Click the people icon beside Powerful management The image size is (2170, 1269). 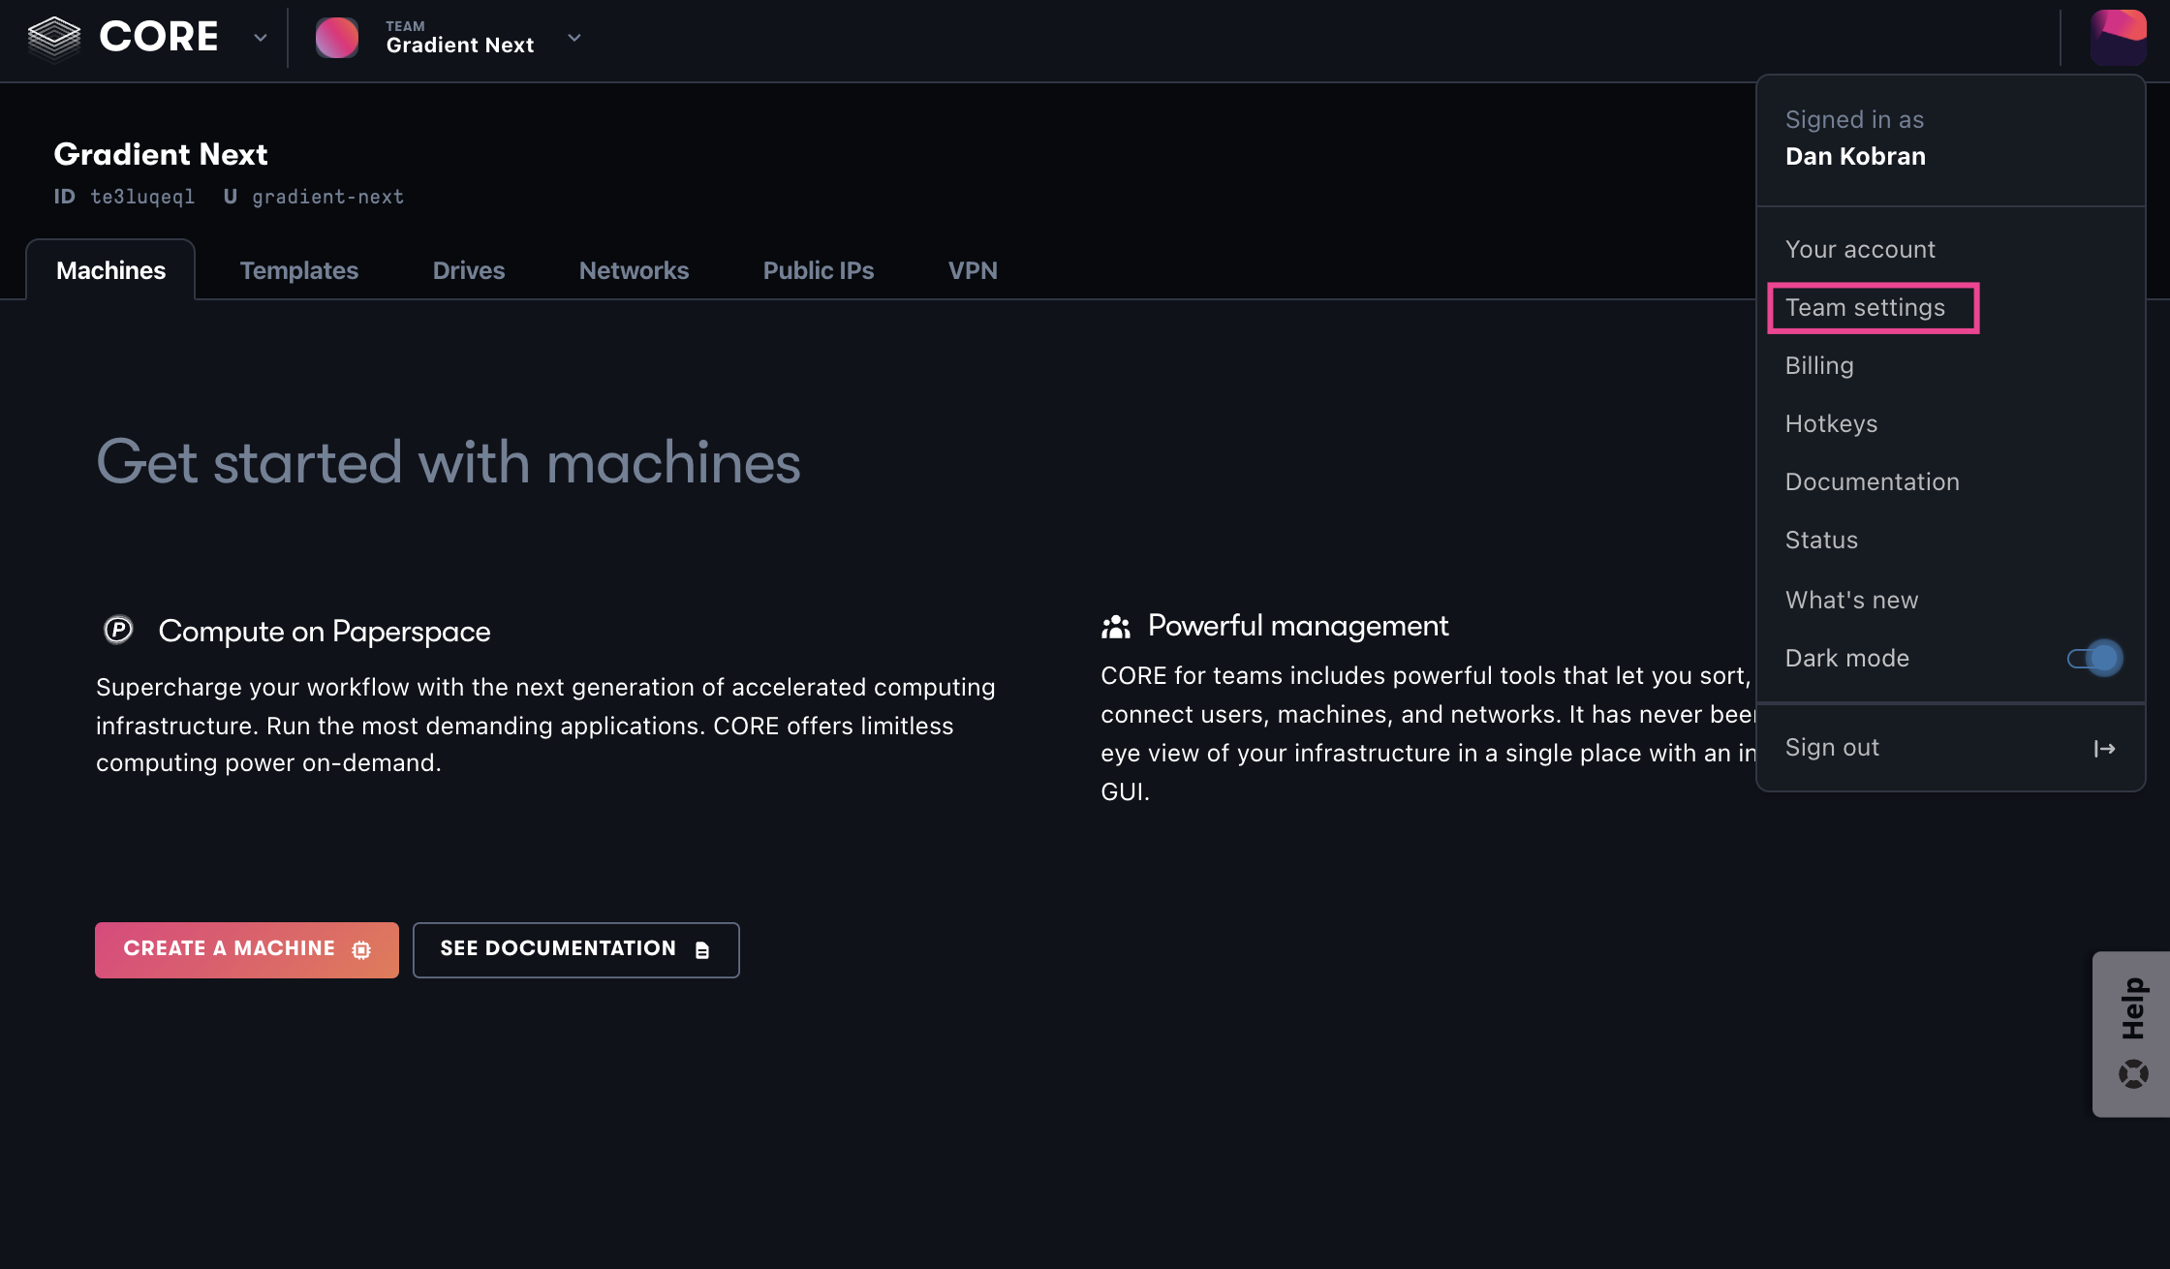(x=1116, y=627)
